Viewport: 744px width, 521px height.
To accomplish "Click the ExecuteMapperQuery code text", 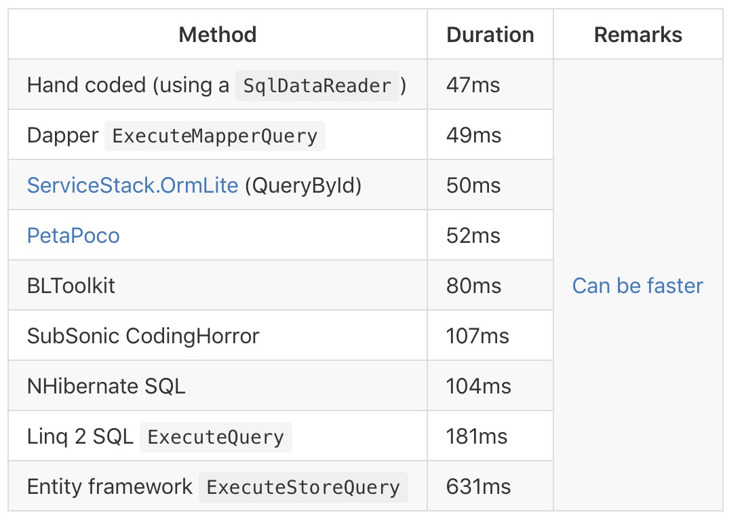I will pyautogui.click(x=214, y=136).
